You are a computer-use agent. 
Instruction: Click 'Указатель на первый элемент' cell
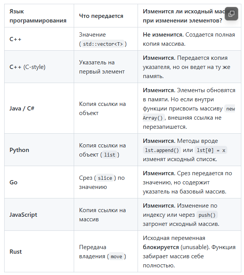coord(102,67)
